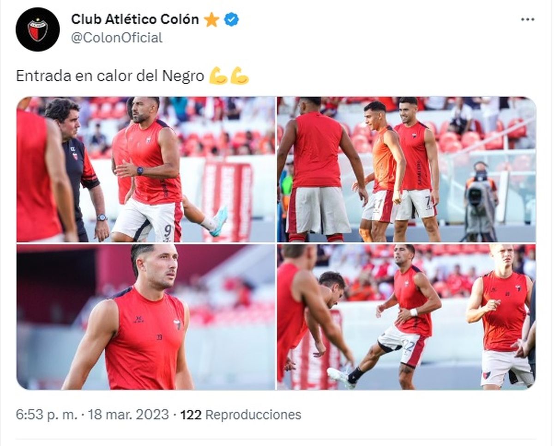Click the shield crest inside the profile avatar
The height and width of the screenshot is (446, 554).
(x=37, y=30)
